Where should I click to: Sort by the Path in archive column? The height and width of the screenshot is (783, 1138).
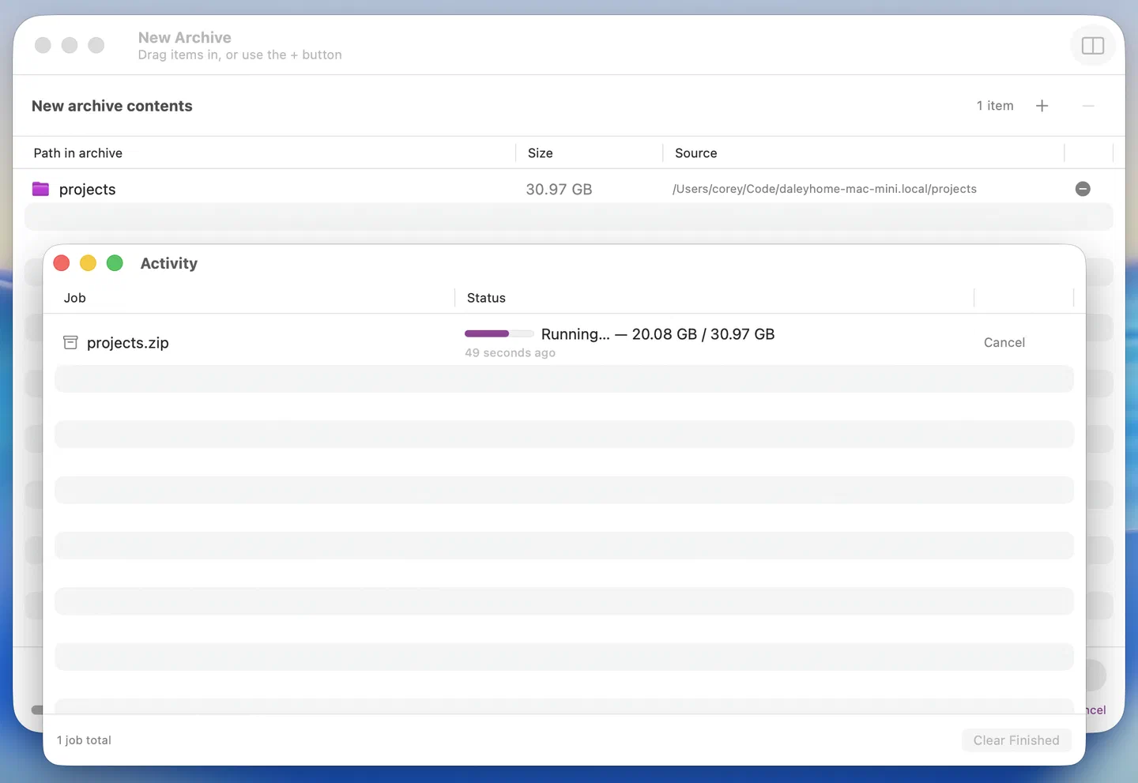point(77,153)
